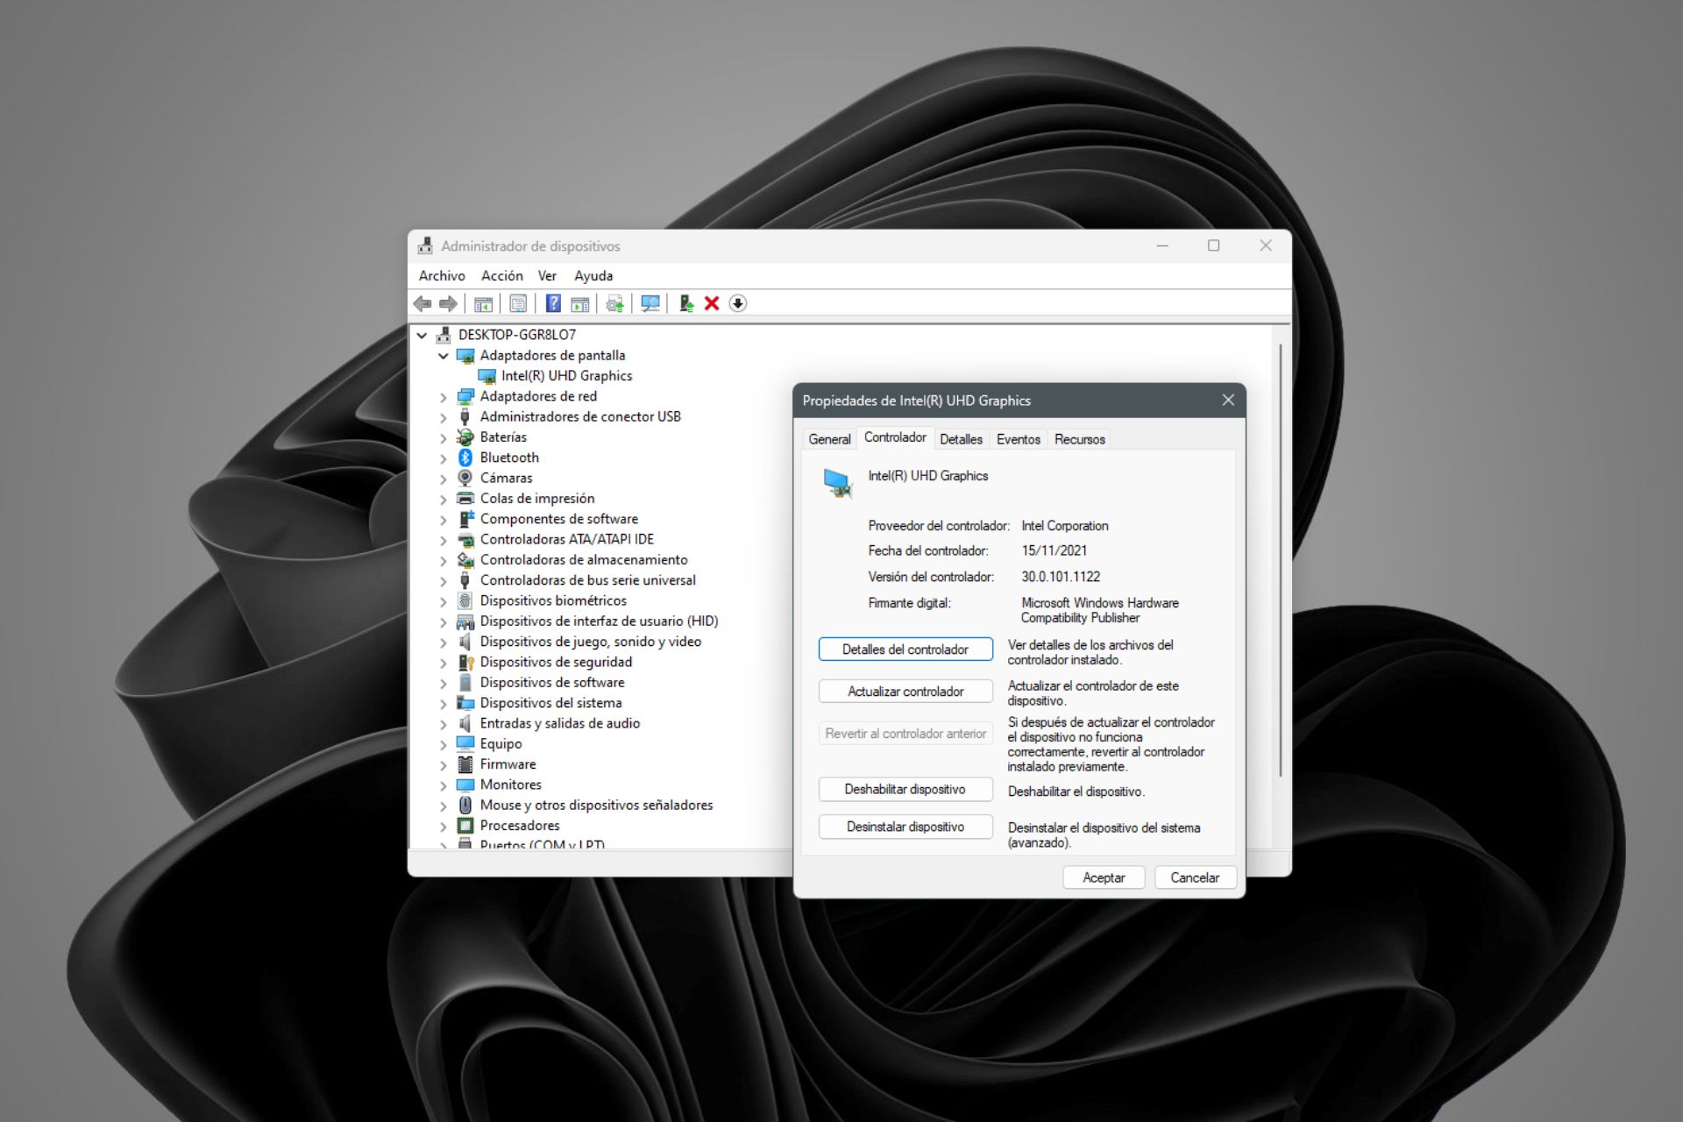Click the Bluetooth category icon
The image size is (1683, 1122).
[465, 458]
